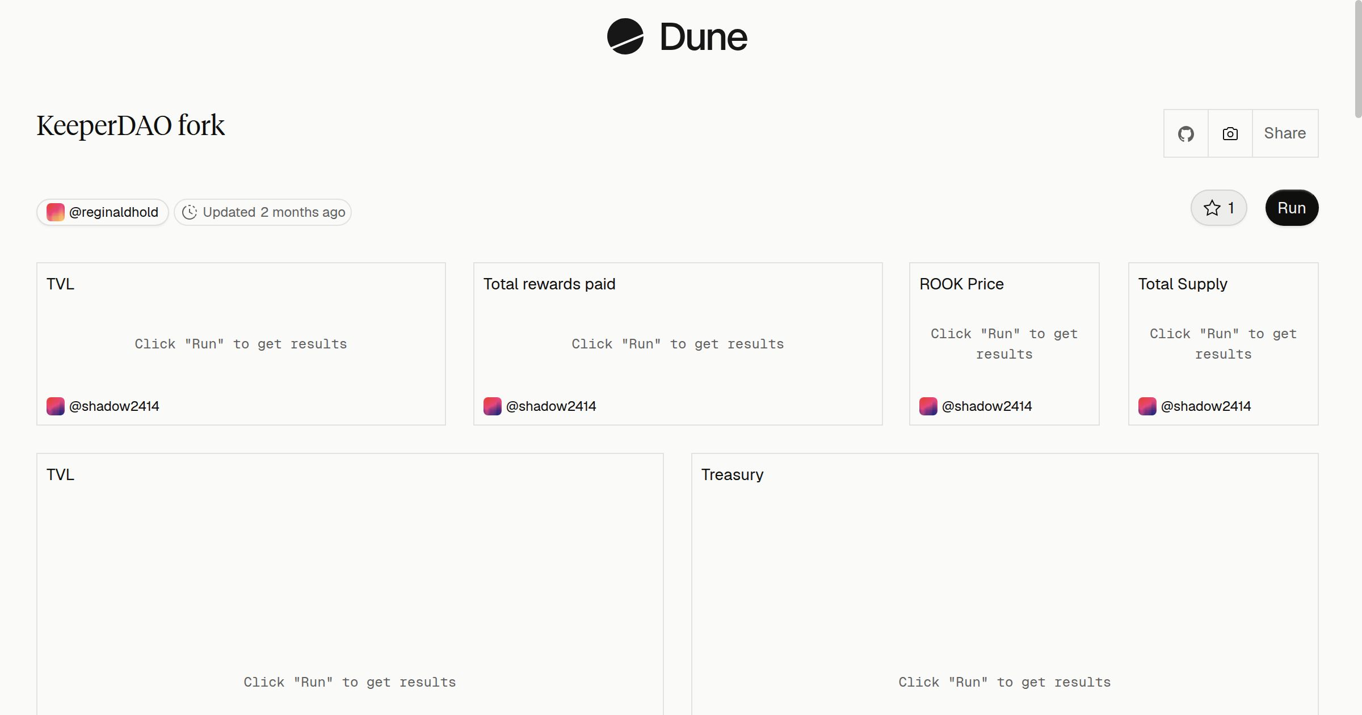
Task: Open @shadow2414 link under first TVL card
Action: tap(114, 406)
